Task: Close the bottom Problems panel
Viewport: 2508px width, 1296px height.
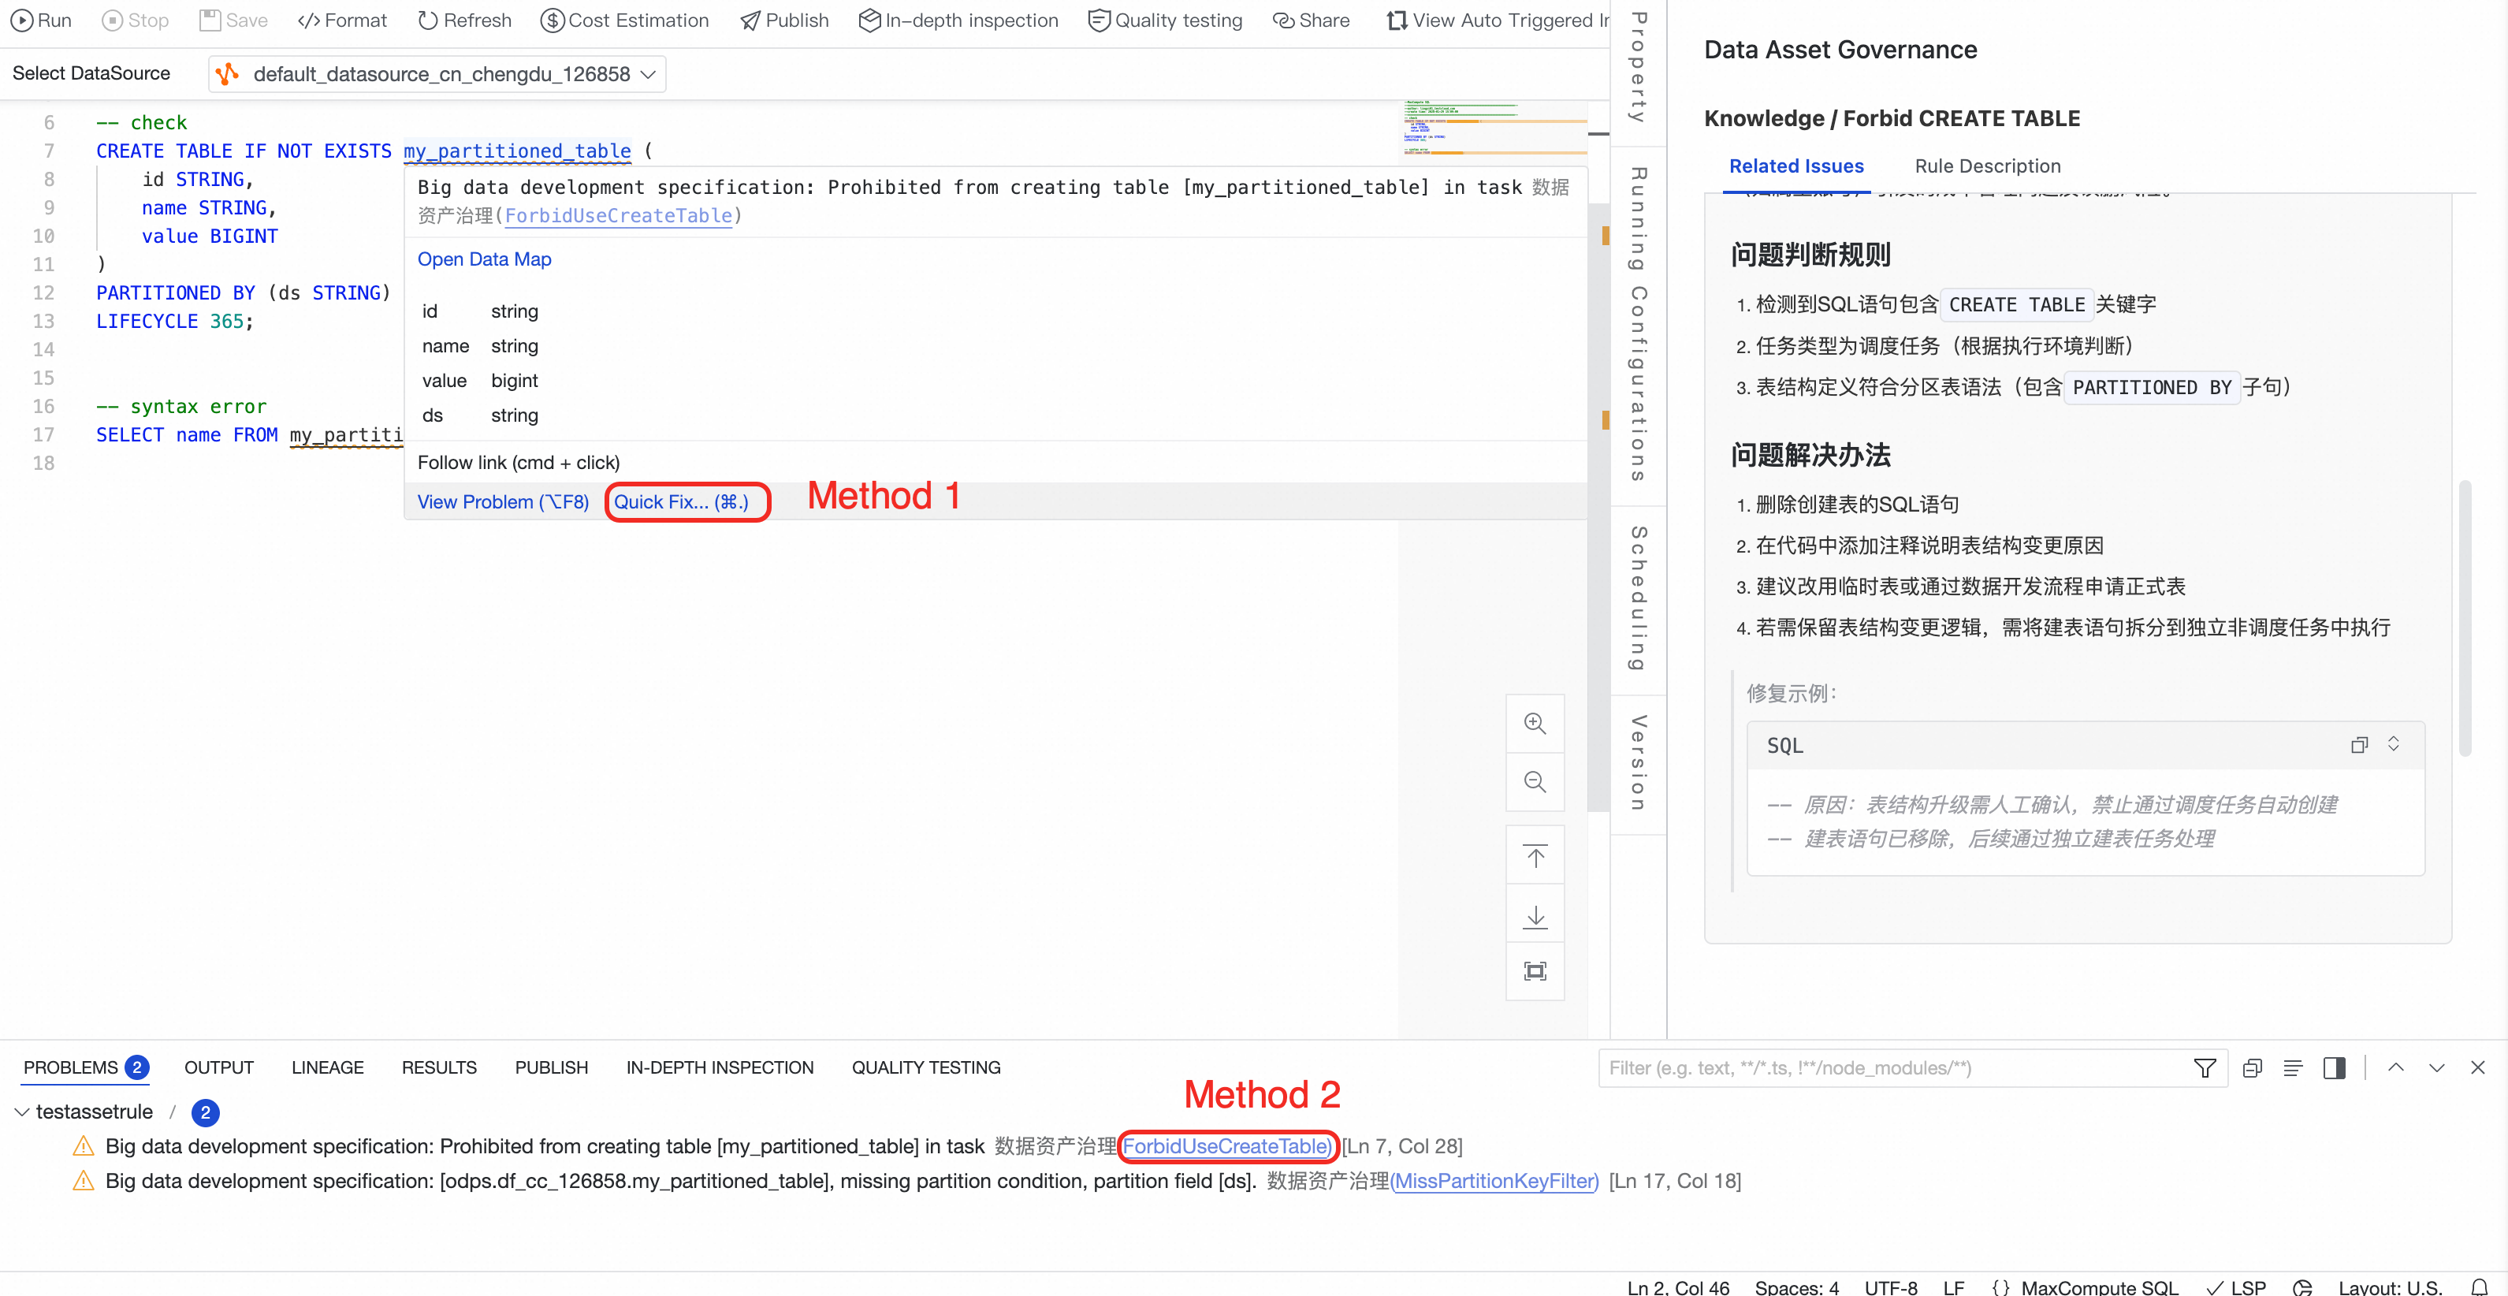Action: pos(2476,1068)
